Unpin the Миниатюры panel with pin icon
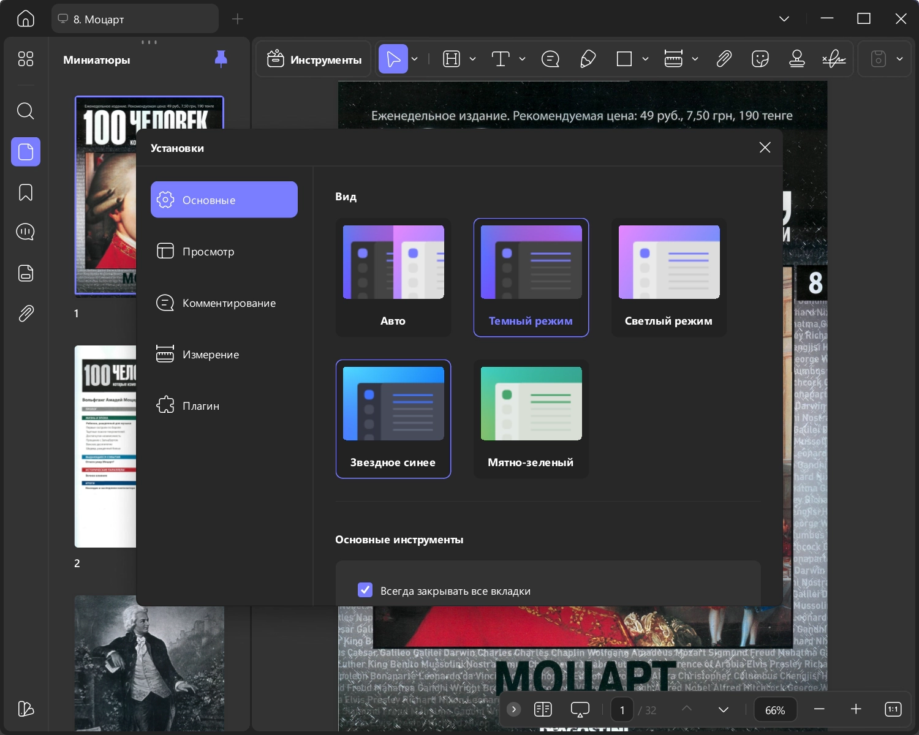 (x=221, y=59)
